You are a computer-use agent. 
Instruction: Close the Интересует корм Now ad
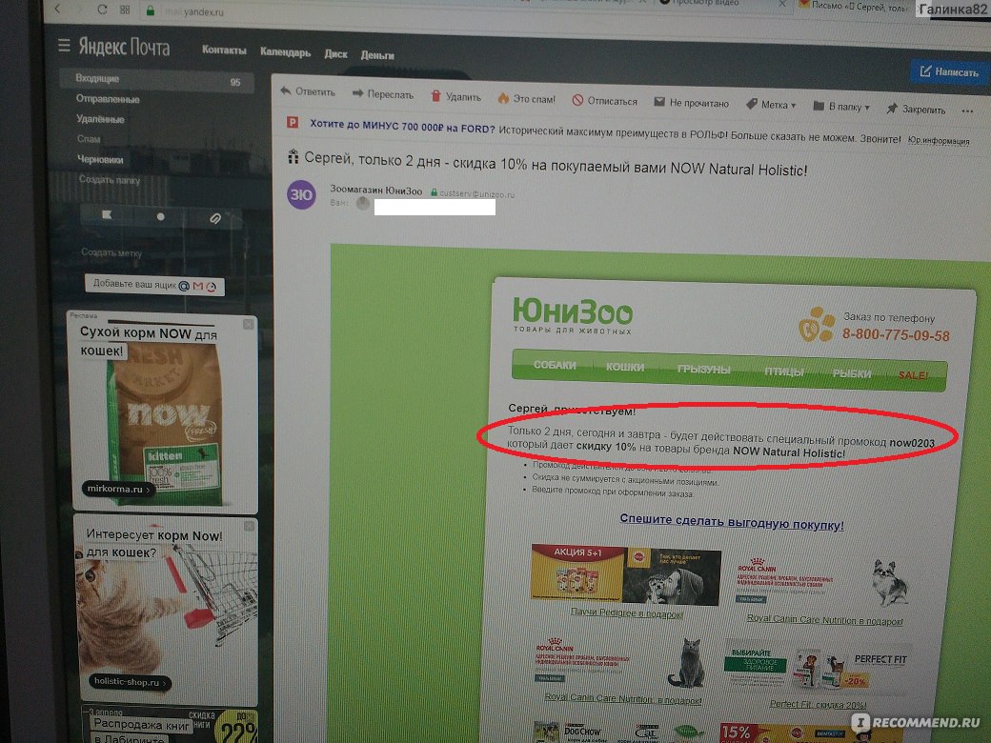click(249, 526)
